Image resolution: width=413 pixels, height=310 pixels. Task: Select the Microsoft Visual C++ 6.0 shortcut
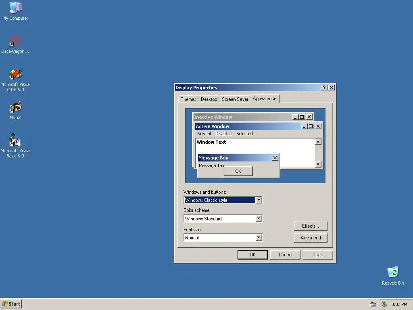coord(15,80)
